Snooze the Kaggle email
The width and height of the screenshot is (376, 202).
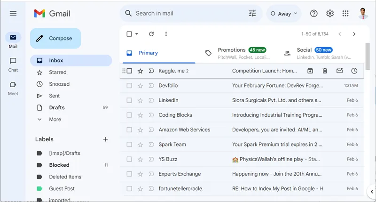pos(354,71)
